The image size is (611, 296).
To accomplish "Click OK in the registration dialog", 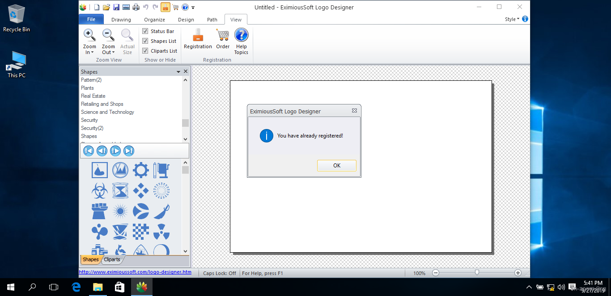I will pyautogui.click(x=337, y=166).
